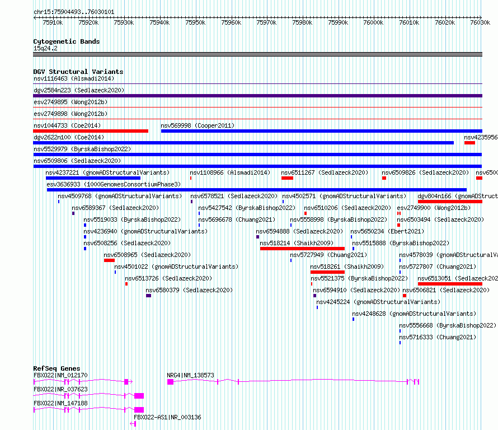This screenshot has width=498, height=430.
Task: Click the nsv6506821 (Sedlazeck2020) label
Action: coord(446,290)
